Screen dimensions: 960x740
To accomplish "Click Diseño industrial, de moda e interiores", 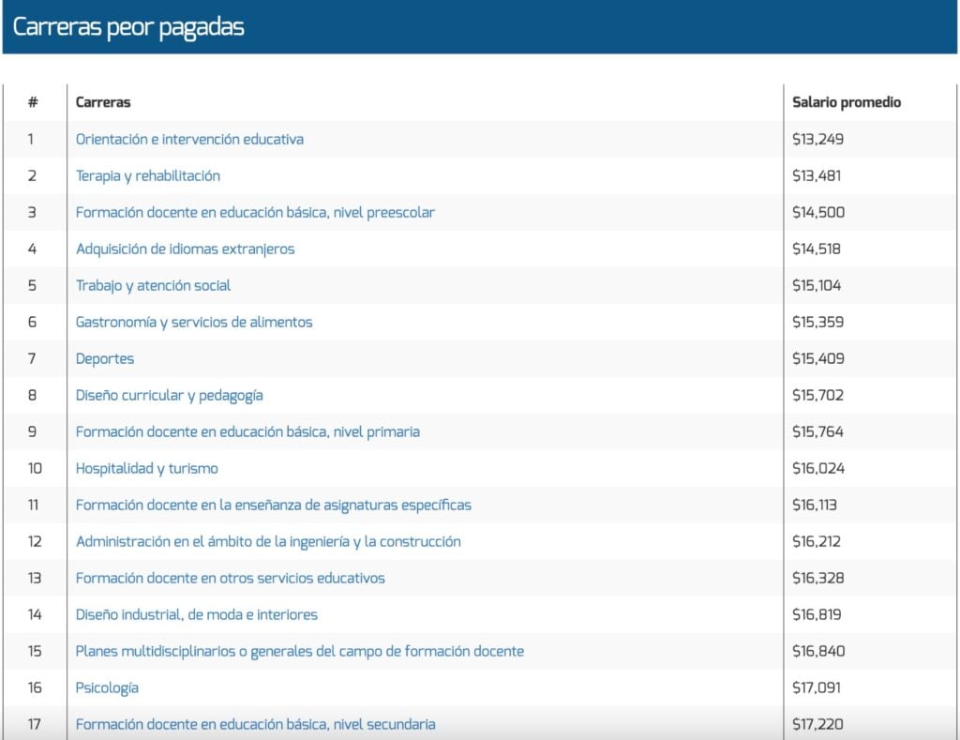I will tap(196, 614).
